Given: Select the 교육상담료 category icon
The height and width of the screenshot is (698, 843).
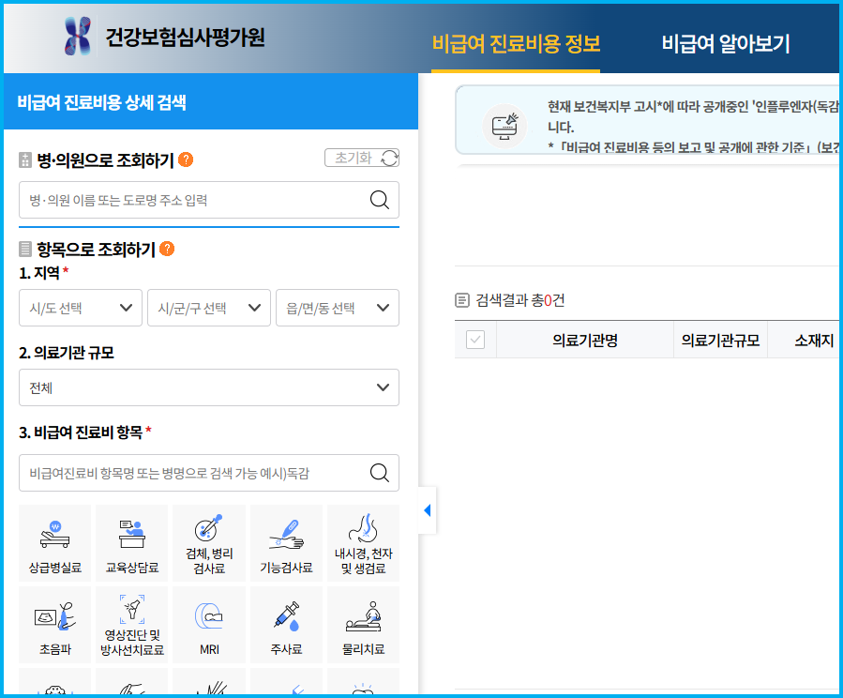Looking at the screenshot, I should (x=132, y=543).
